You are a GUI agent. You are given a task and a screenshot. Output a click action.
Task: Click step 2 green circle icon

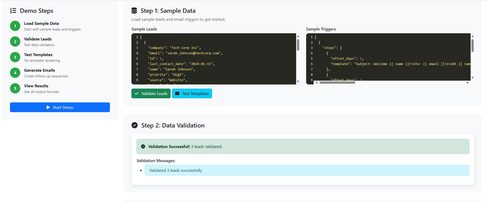15,41
